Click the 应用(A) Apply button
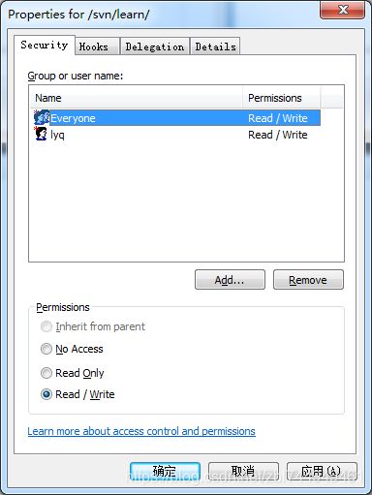Image resolution: width=372 pixels, height=495 pixels. tap(322, 472)
